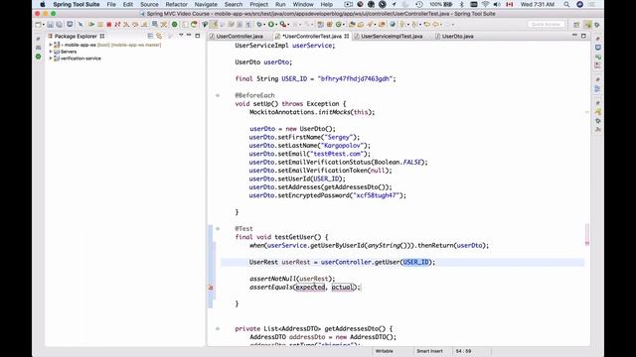
Task: Click the Wi-Fi icon in the macOS menu bar
Action: click(486, 4)
